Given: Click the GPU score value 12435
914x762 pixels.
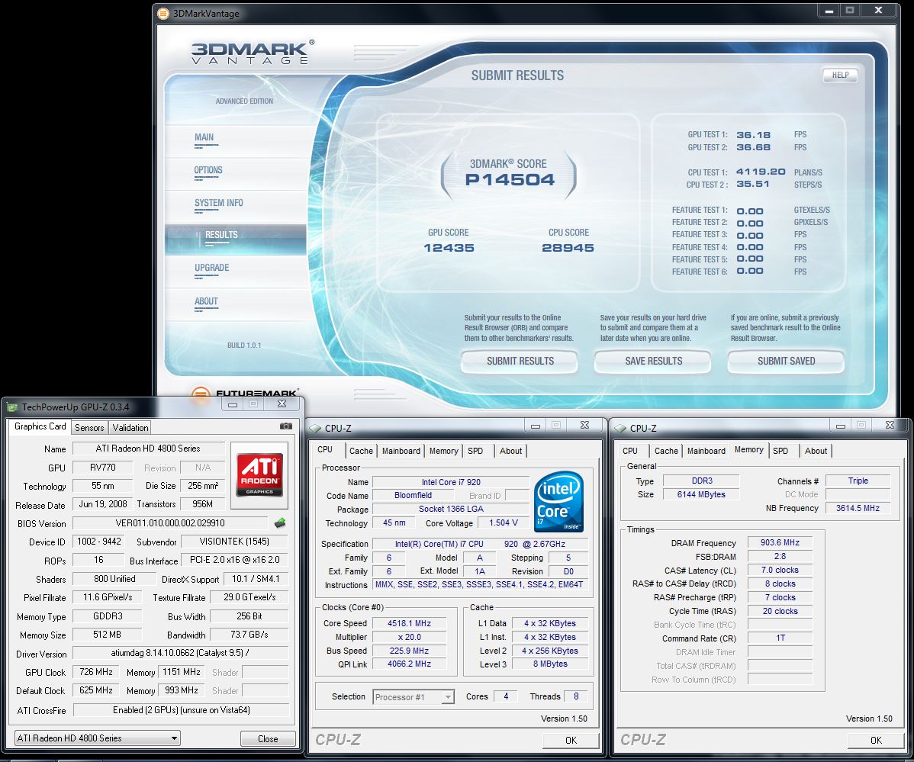Looking at the screenshot, I should [449, 248].
